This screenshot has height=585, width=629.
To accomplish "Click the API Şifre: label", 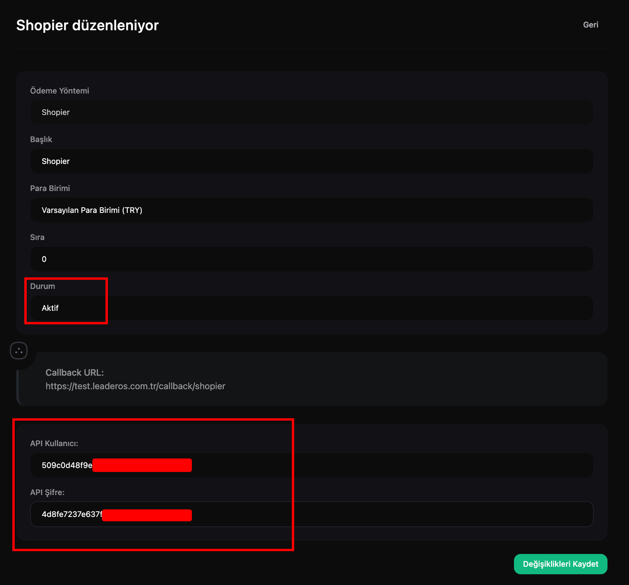I will tap(47, 492).
